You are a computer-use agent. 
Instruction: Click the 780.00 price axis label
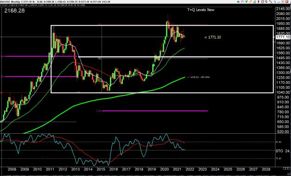(x=283, y=112)
